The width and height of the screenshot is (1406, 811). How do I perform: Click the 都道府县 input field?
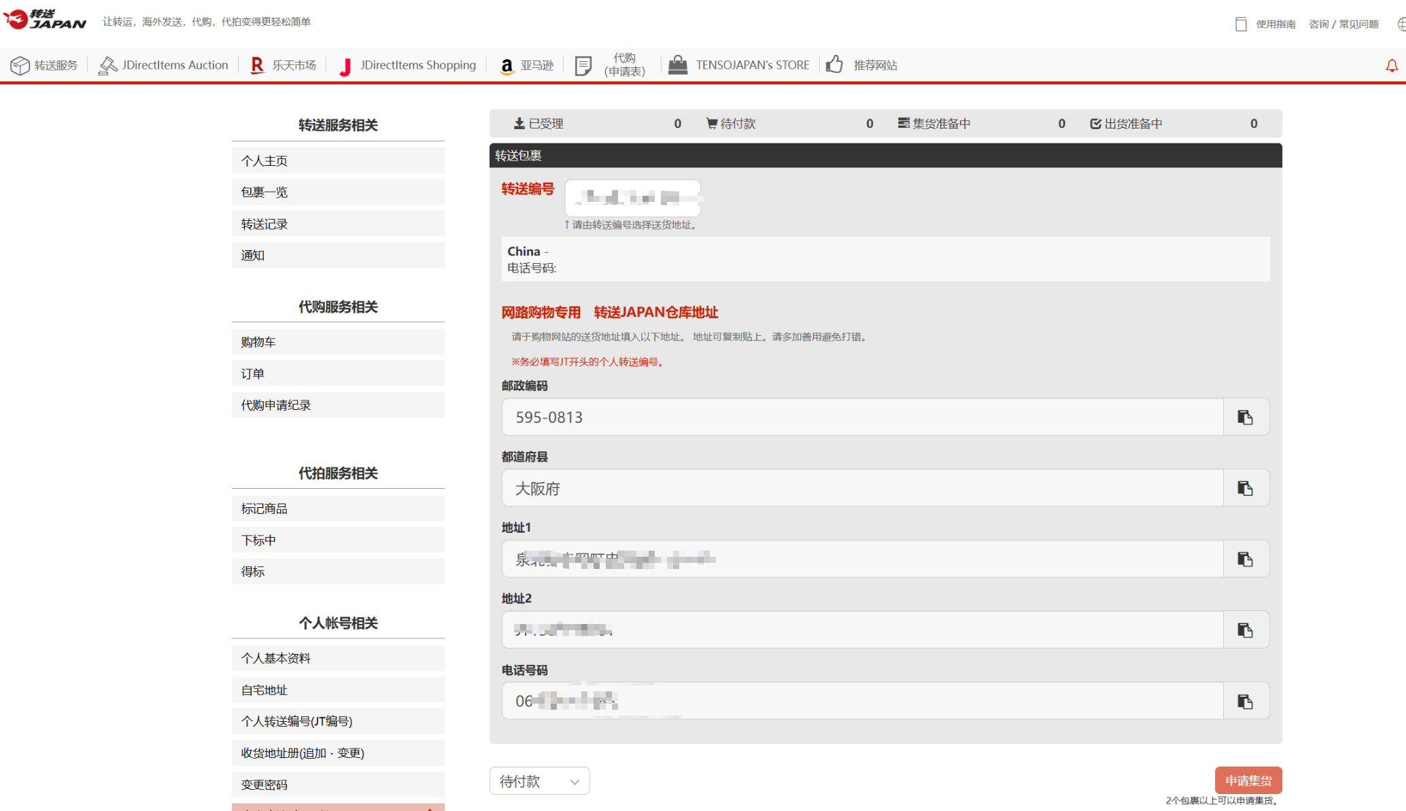click(862, 488)
